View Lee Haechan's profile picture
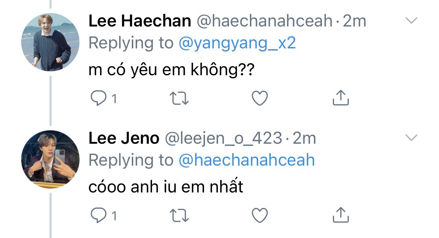 coord(51,42)
